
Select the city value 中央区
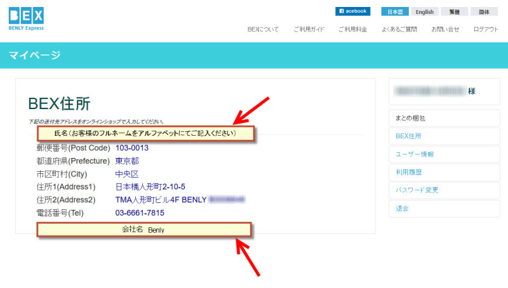126,174
